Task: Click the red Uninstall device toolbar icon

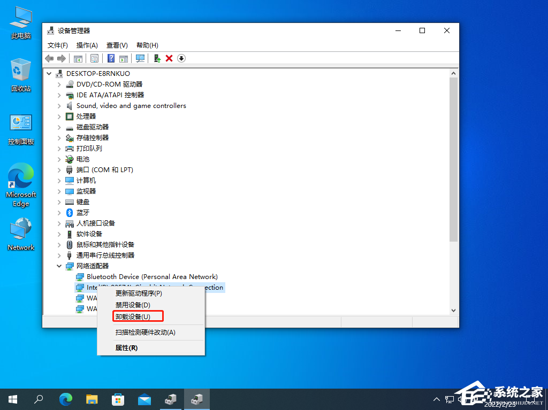Action: (169, 58)
